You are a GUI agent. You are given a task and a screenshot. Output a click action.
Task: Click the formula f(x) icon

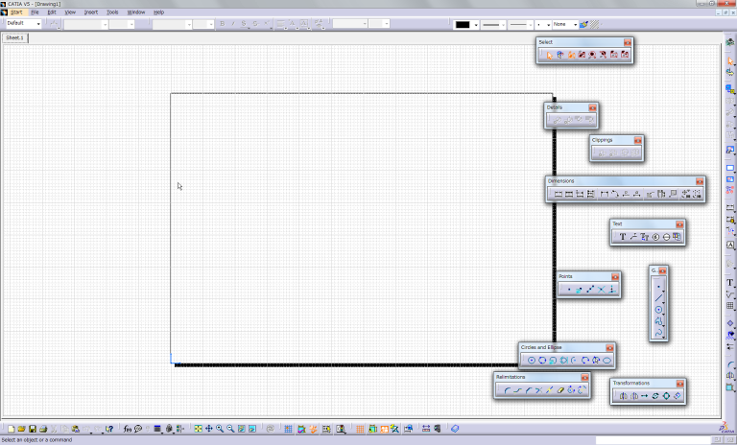128,429
